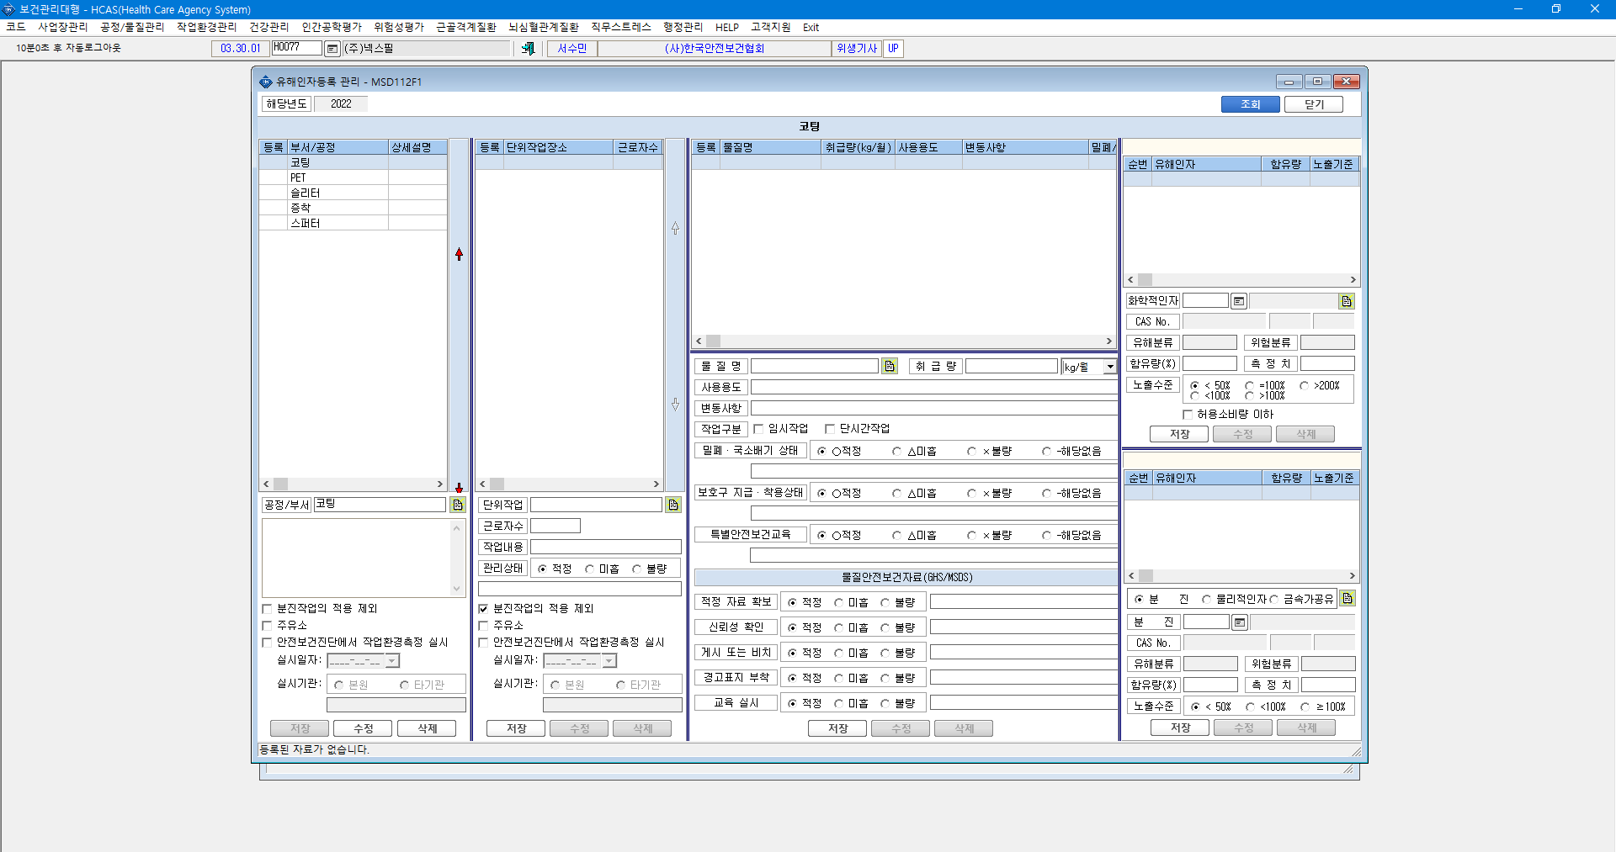This screenshot has width=1616, height=852.
Task: Click the exit door icon in toolbar
Action: (x=528, y=49)
